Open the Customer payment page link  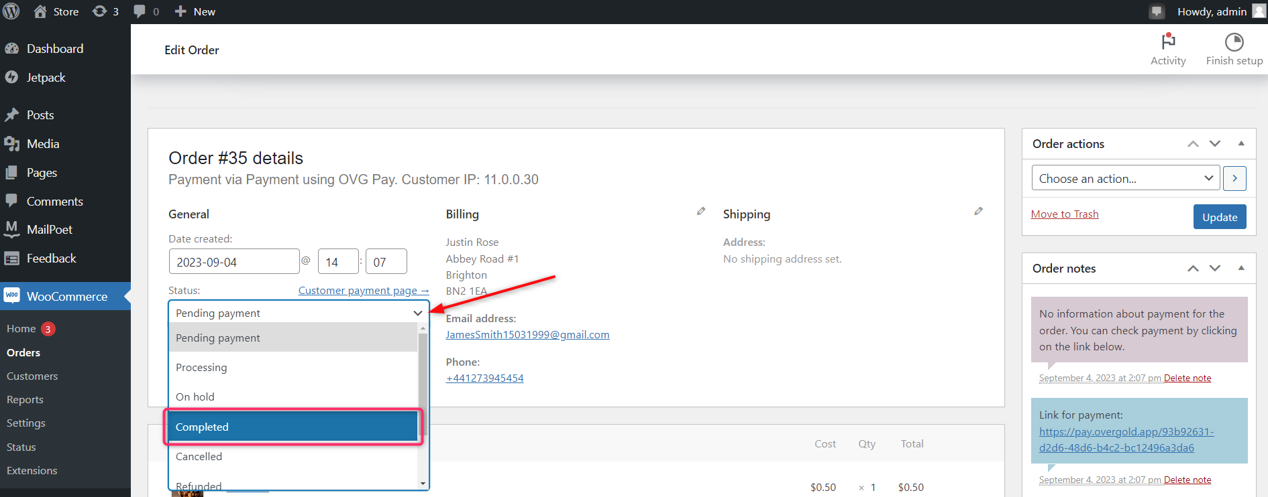[x=363, y=291]
